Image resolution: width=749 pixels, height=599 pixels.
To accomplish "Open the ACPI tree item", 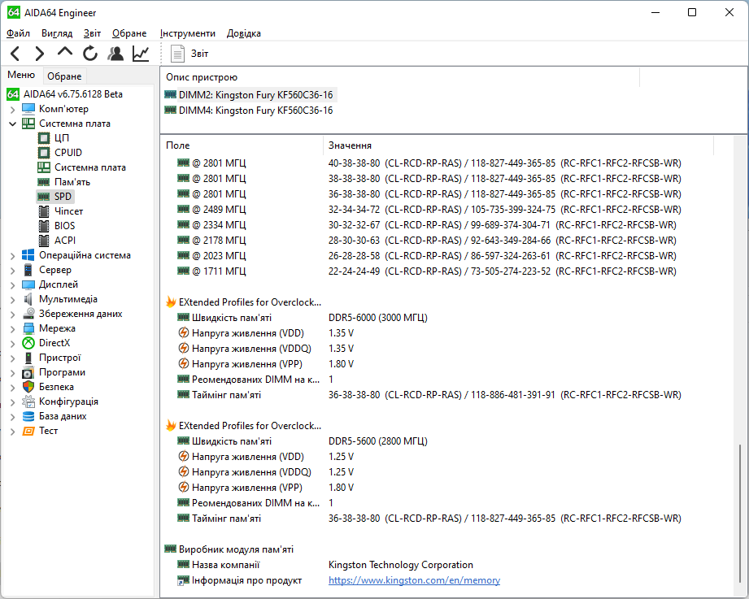I will tap(65, 241).
